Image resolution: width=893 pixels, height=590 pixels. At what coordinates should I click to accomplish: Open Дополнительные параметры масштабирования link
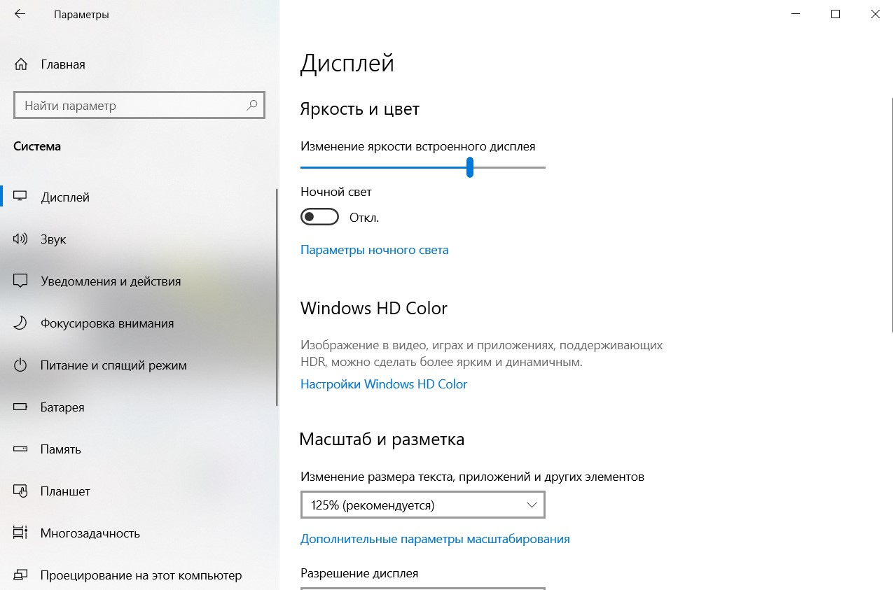point(435,539)
